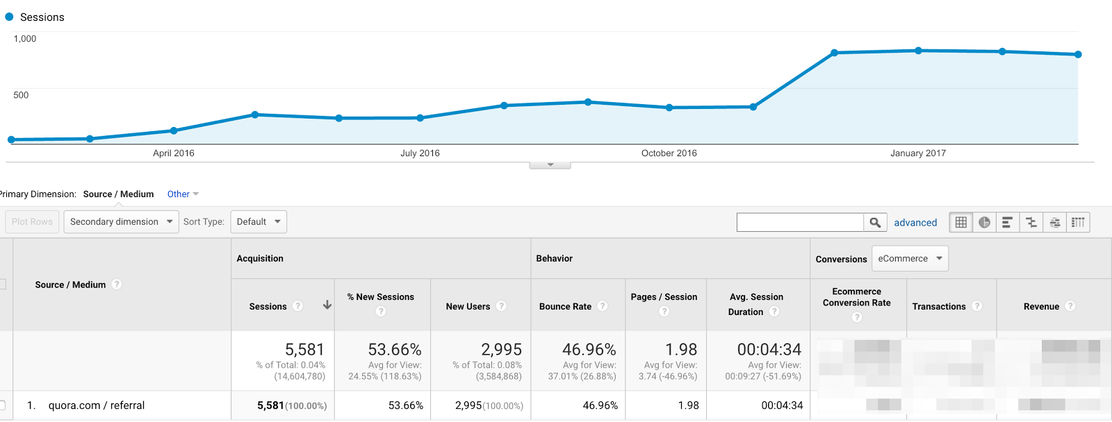Screen dimensions: 1112x422
Task: Switch to data table view icon
Action: (x=960, y=222)
